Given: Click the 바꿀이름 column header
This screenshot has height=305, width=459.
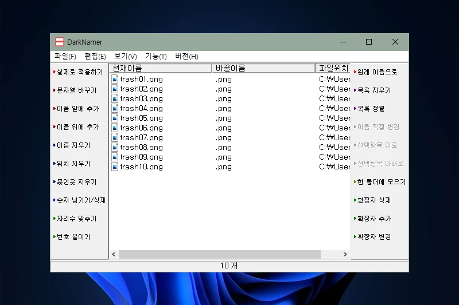Looking at the screenshot, I should point(263,68).
